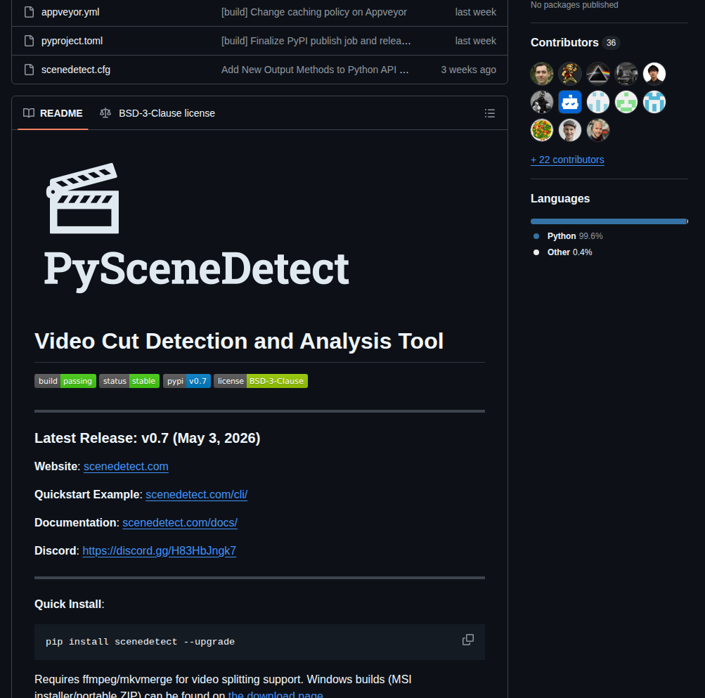
Task: Open the blue robot bot avatar
Action: coord(569,102)
